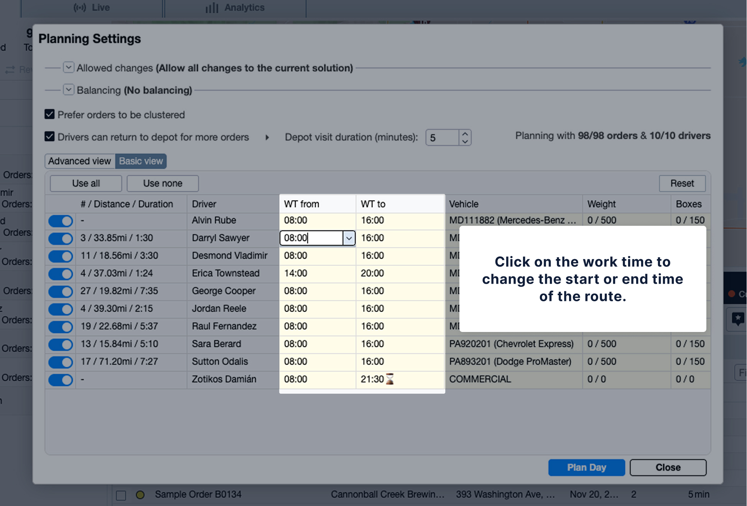Switch to Advanced view tab
747x506 pixels.
click(80, 161)
